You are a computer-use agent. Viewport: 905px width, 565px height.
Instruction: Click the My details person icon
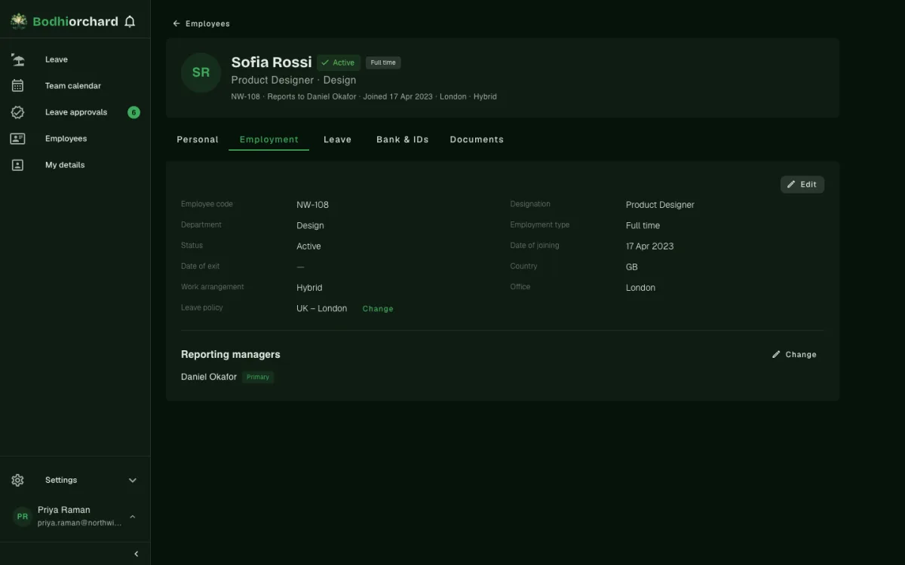(18, 165)
